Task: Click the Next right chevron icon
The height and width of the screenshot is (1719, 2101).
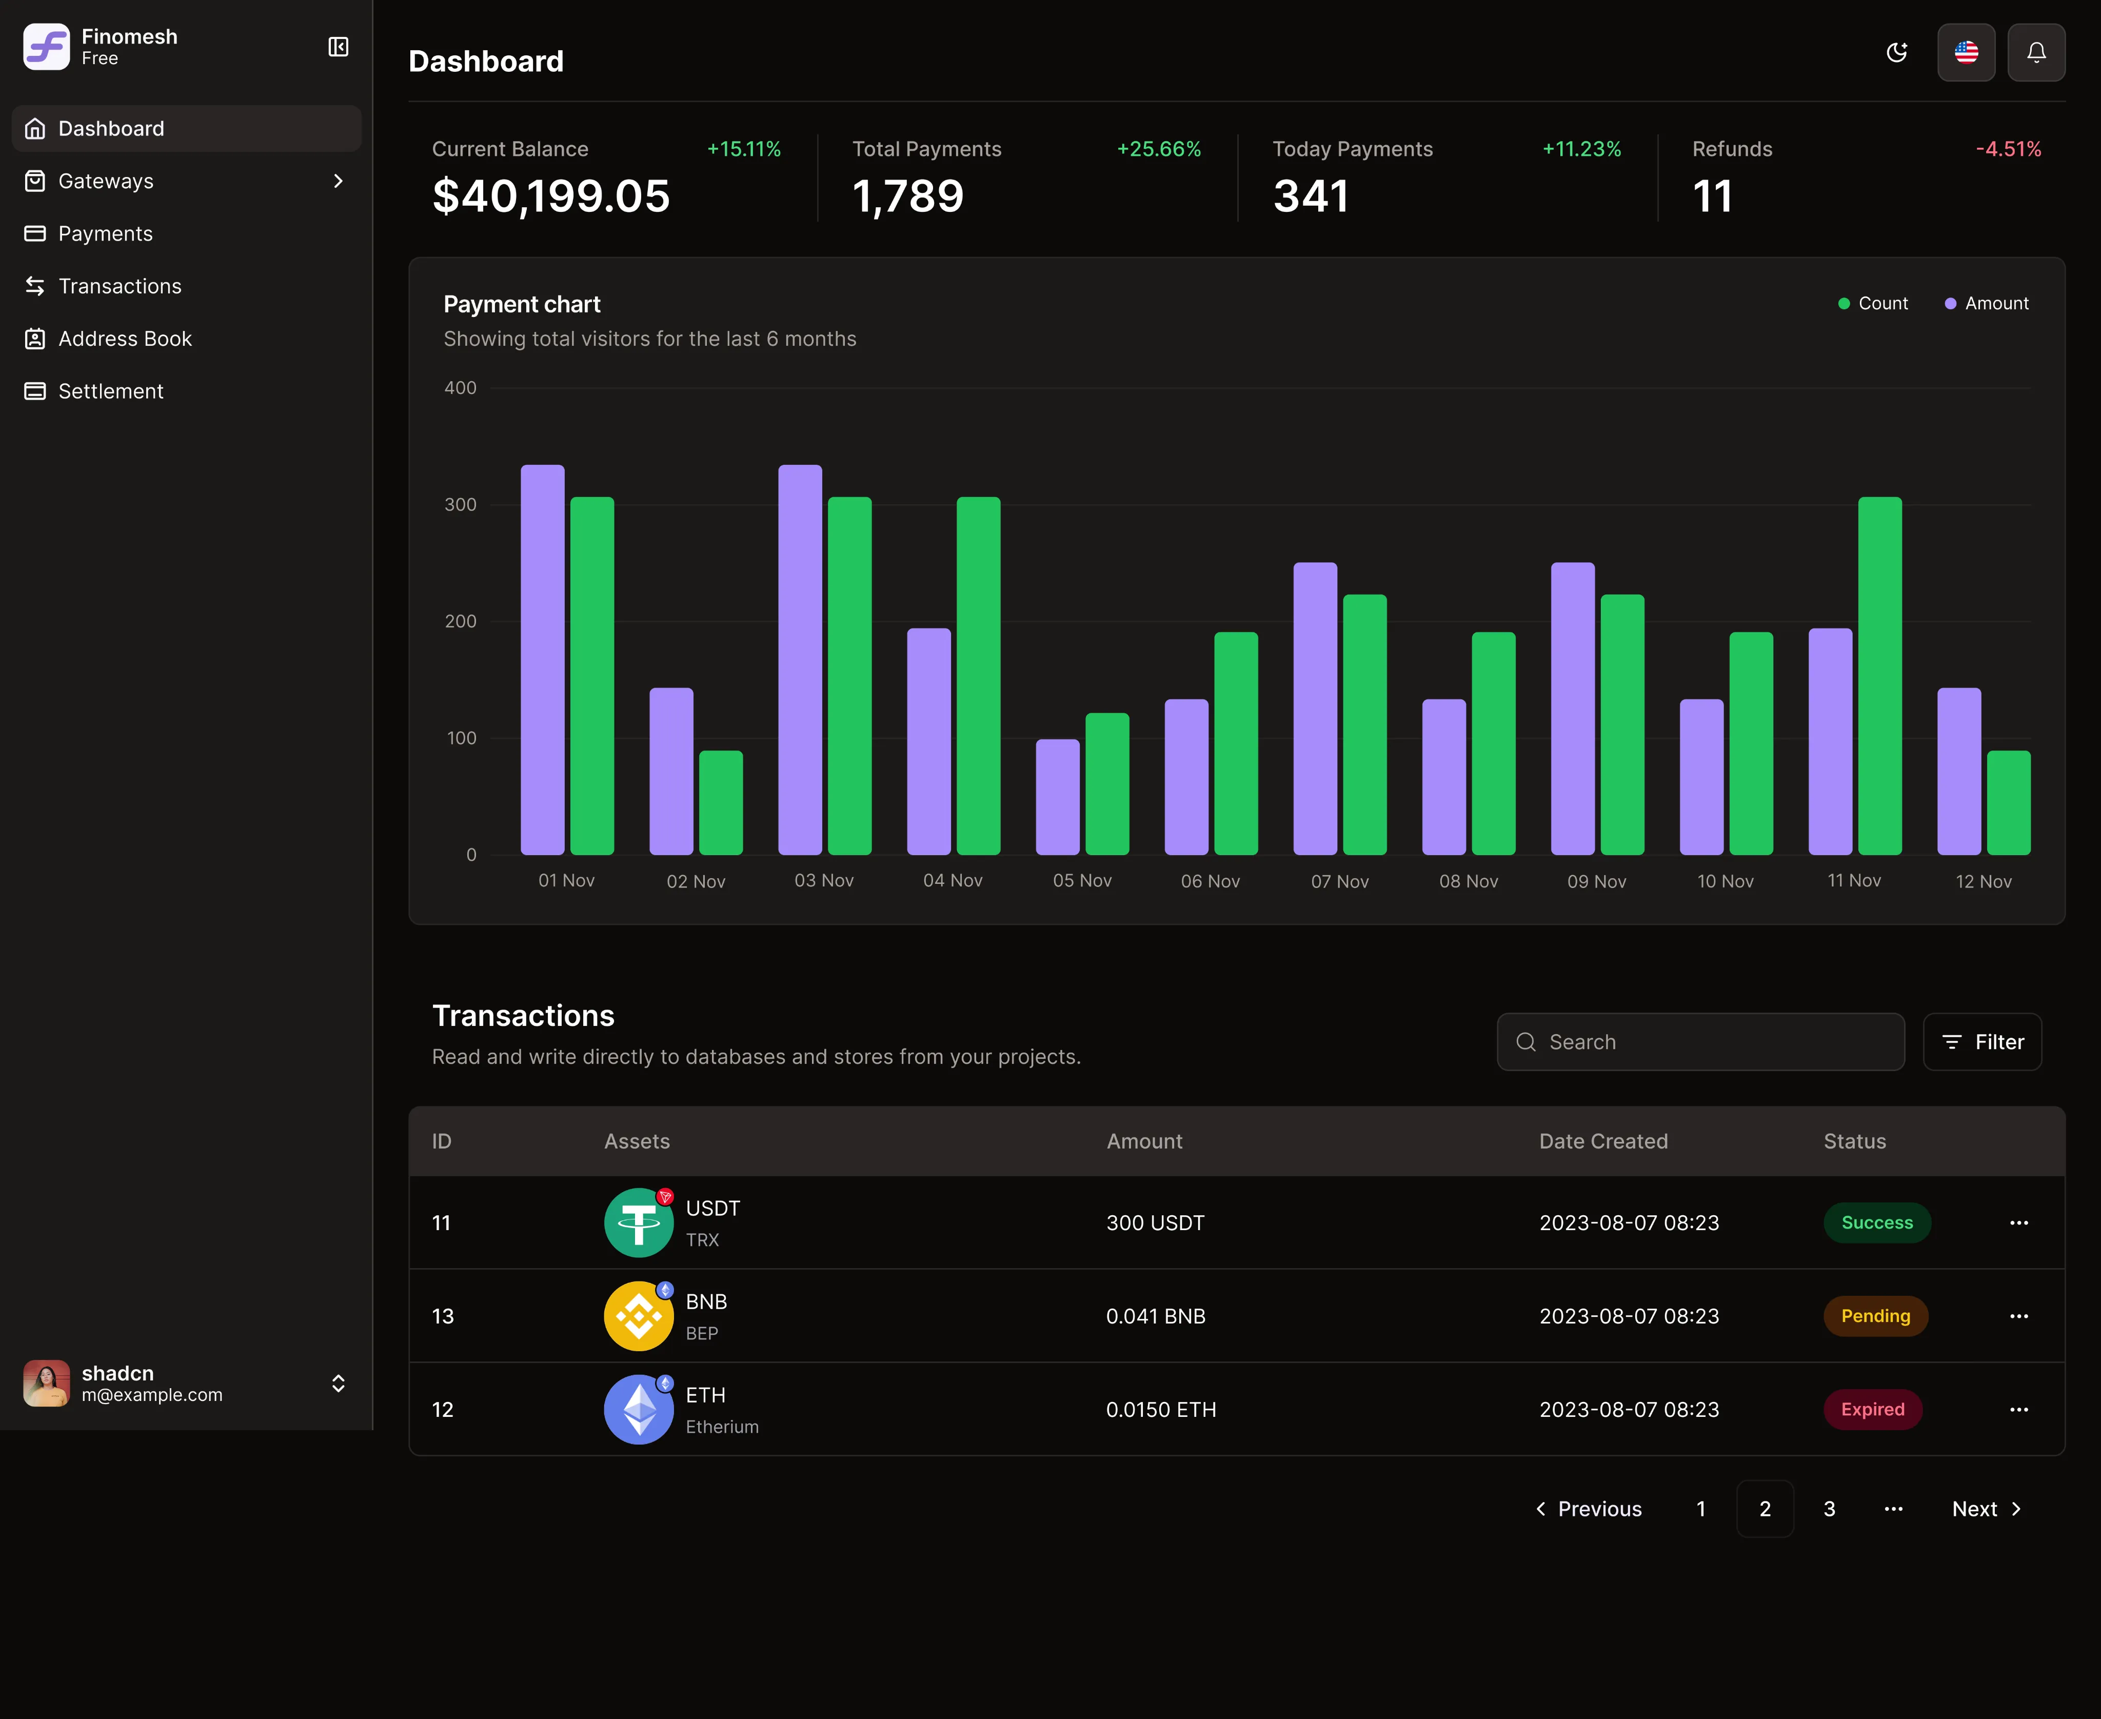Action: tap(2016, 1509)
